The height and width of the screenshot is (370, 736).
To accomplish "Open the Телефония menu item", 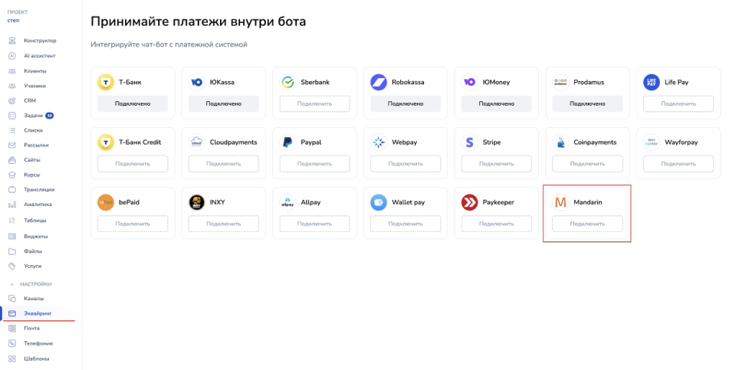I will [x=37, y=344].
